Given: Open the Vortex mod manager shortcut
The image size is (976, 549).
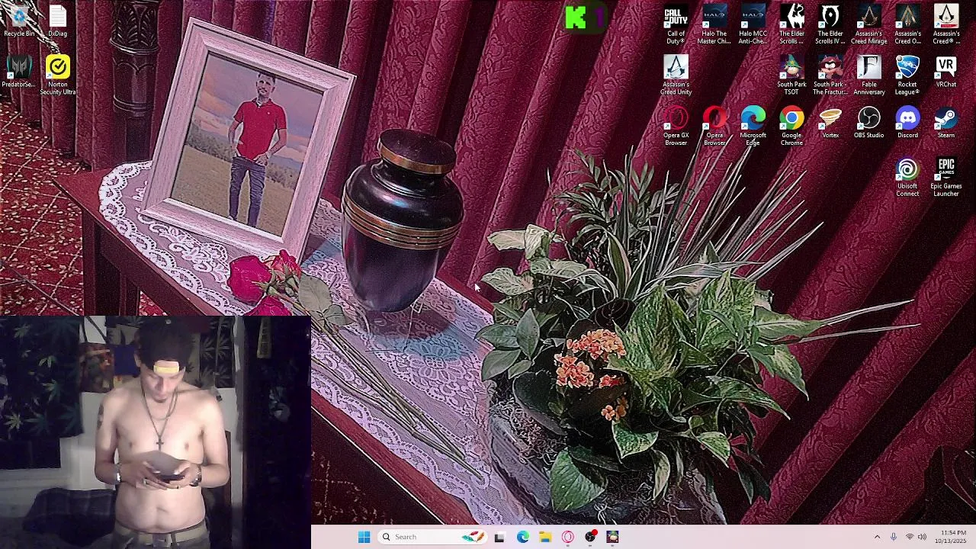Looking at the screenshot, I should pos(830,123).
